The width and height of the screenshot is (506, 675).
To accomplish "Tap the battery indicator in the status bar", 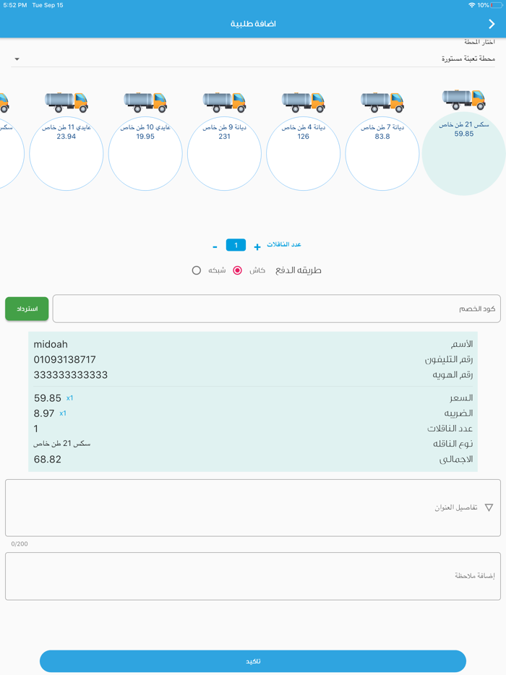I will (x=495, y=6).
